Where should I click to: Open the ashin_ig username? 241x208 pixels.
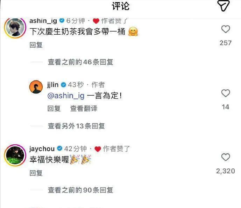pyautogui.click(x=43, y=21)
